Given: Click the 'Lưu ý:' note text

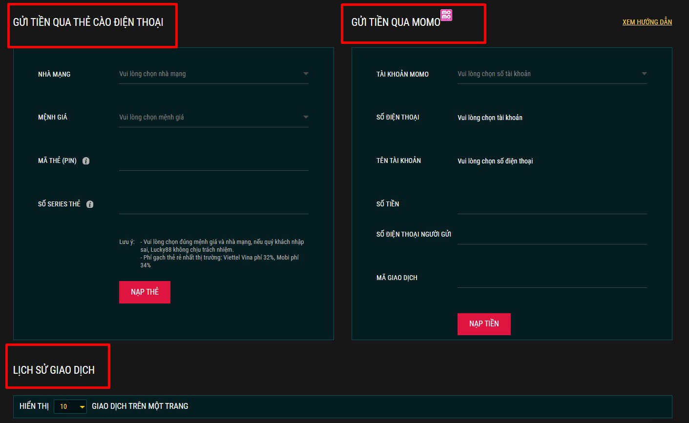Looking at the screenshot, I should click(x=127, y=242).
